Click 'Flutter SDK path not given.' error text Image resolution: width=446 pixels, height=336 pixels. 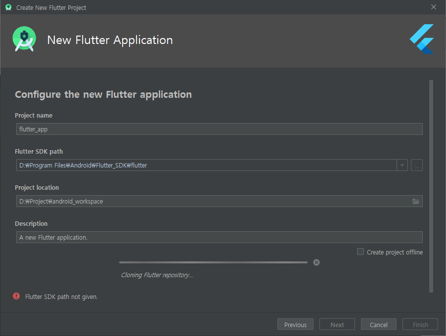[x=61, y=297]
